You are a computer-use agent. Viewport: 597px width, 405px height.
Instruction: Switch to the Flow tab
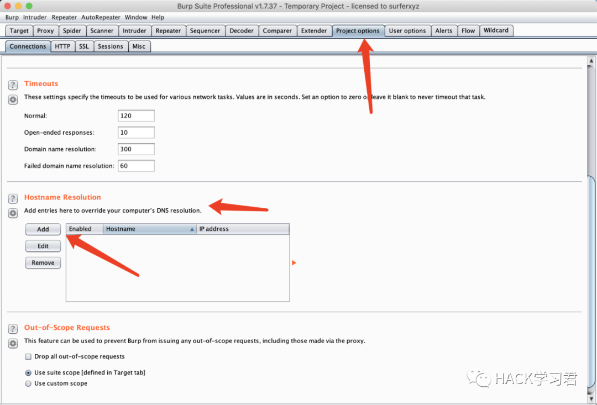click(x=468, y=31)
